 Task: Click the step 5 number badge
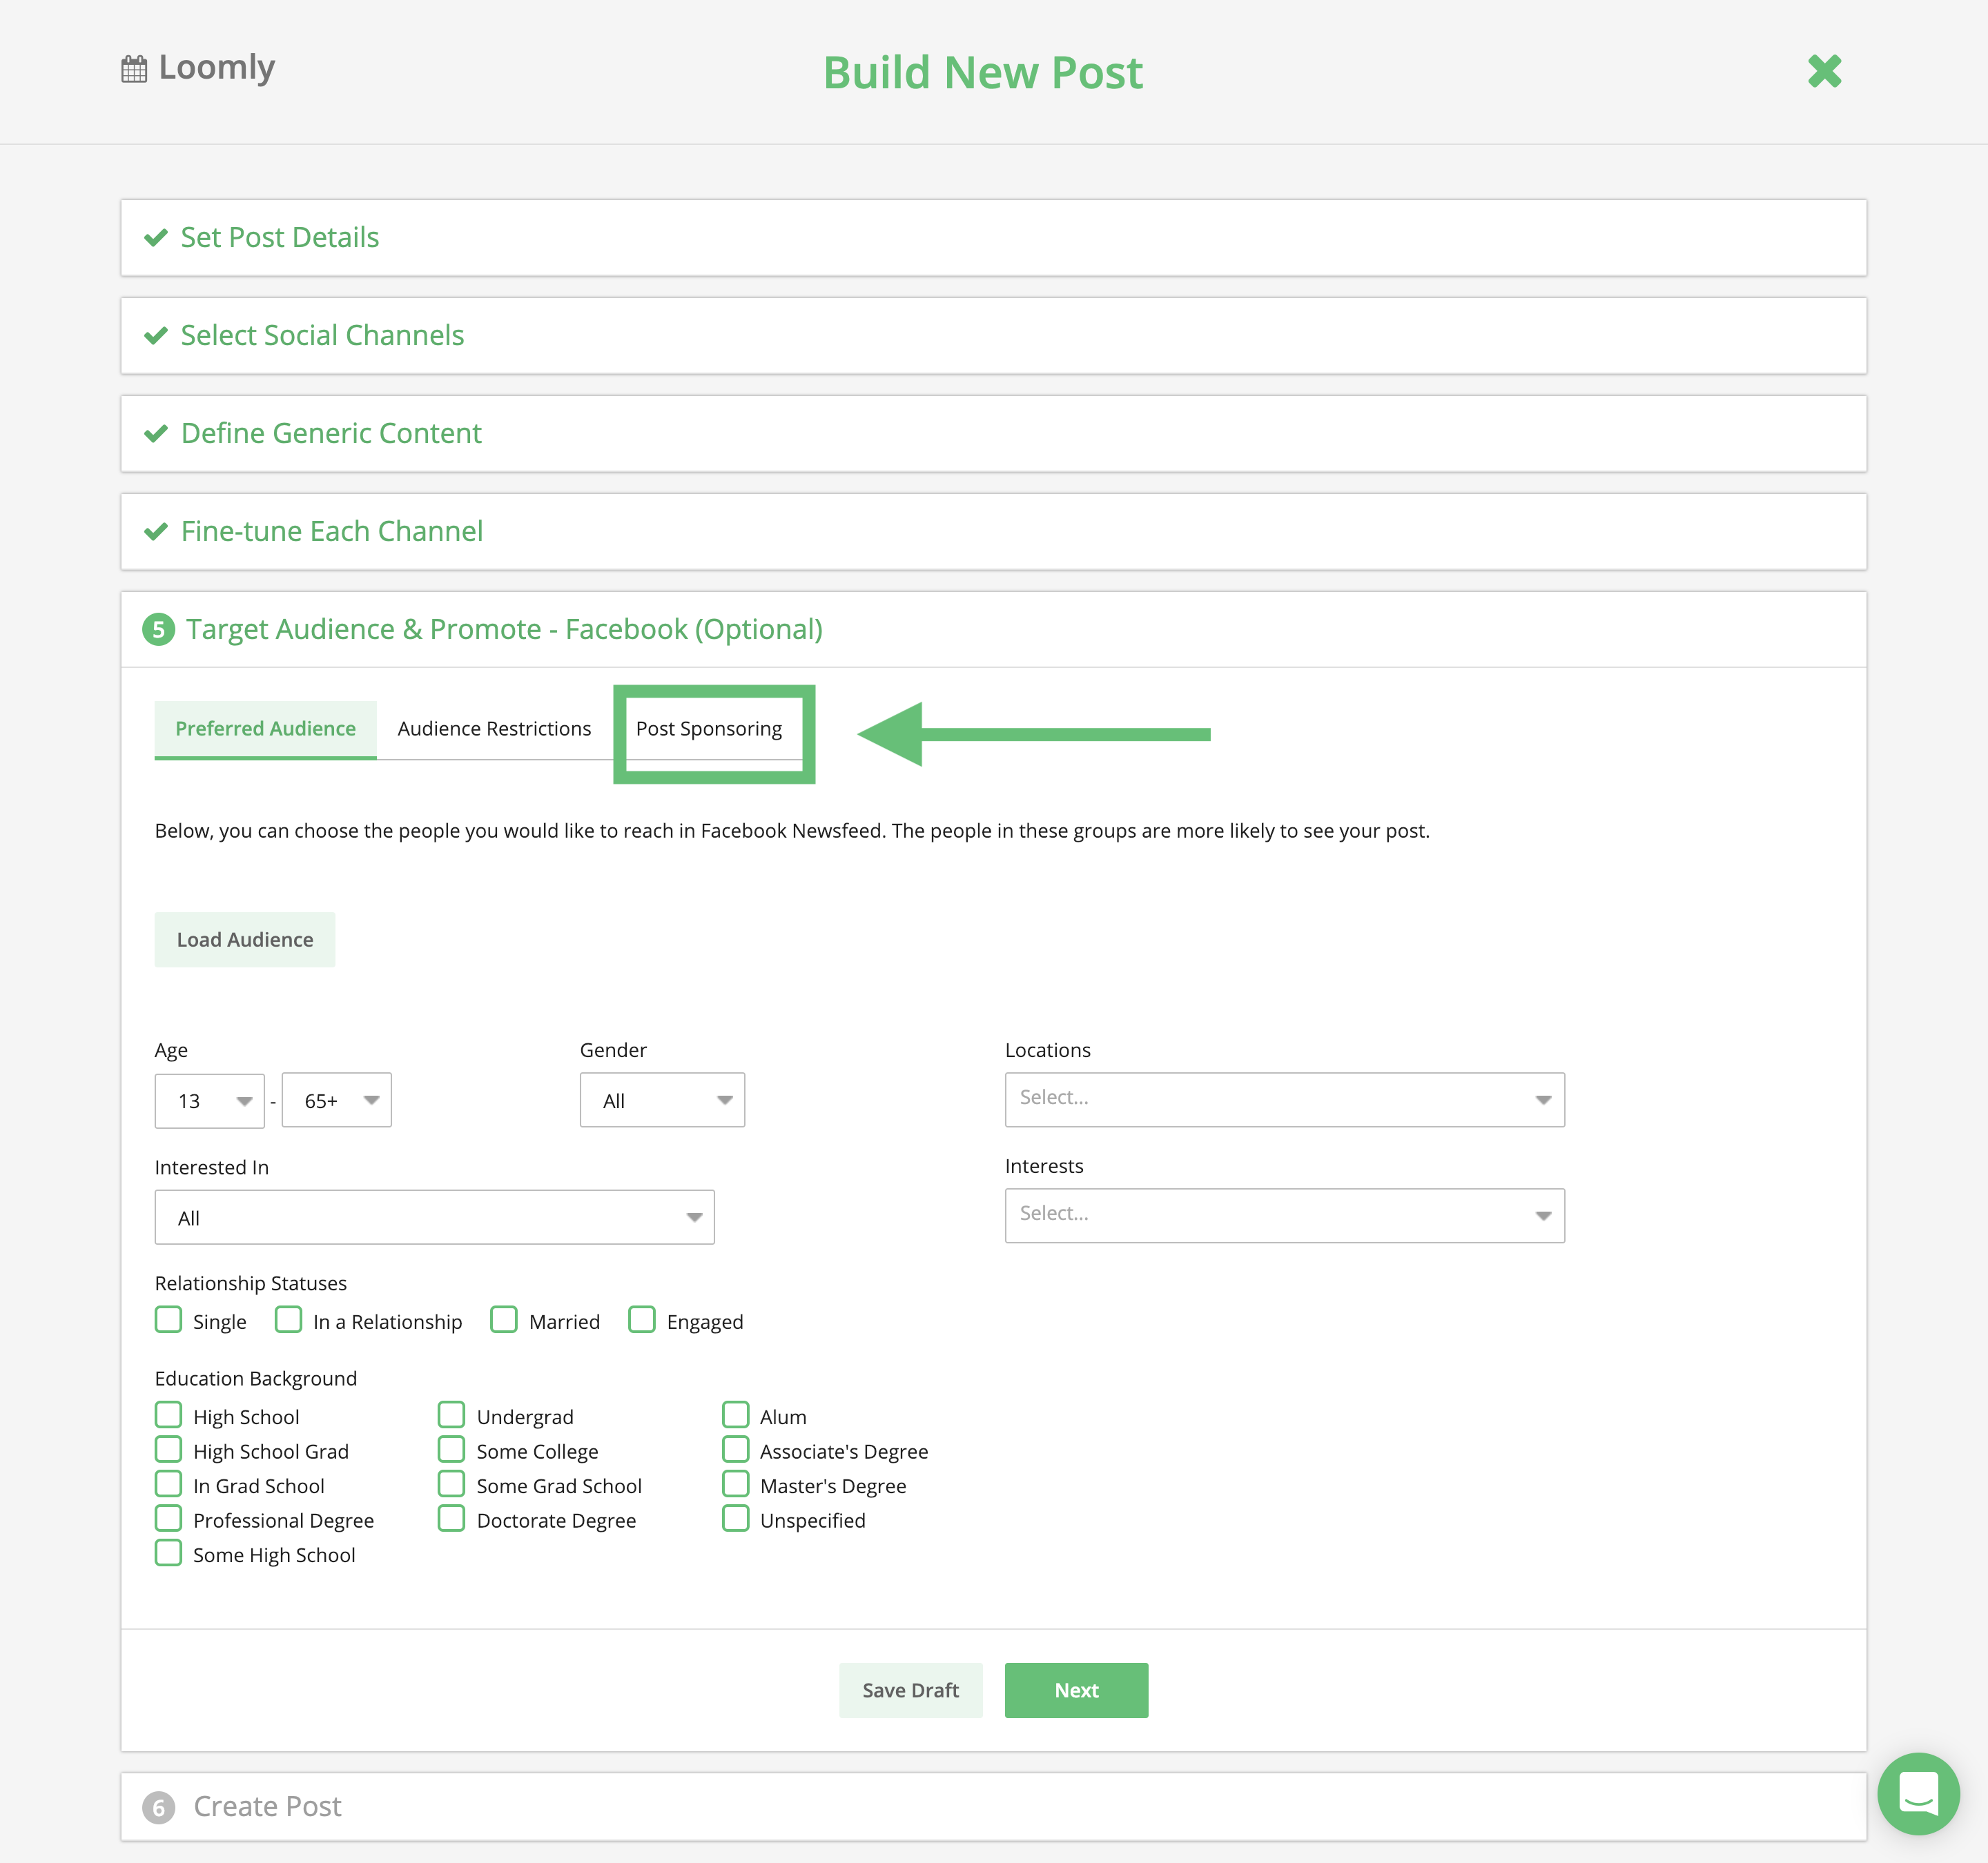[158, 630]
